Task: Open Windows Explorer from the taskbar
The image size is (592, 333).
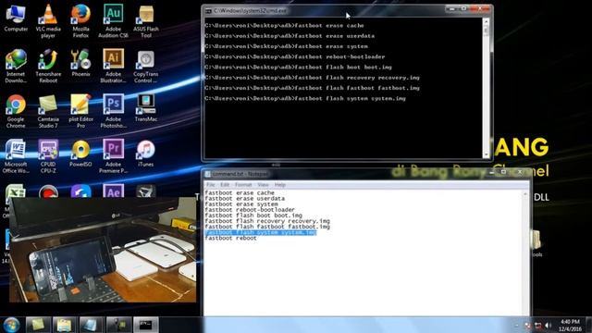Action: 64,325
